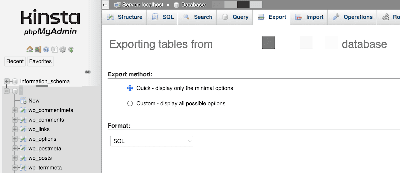Select the Export tab

click(272, 17)
